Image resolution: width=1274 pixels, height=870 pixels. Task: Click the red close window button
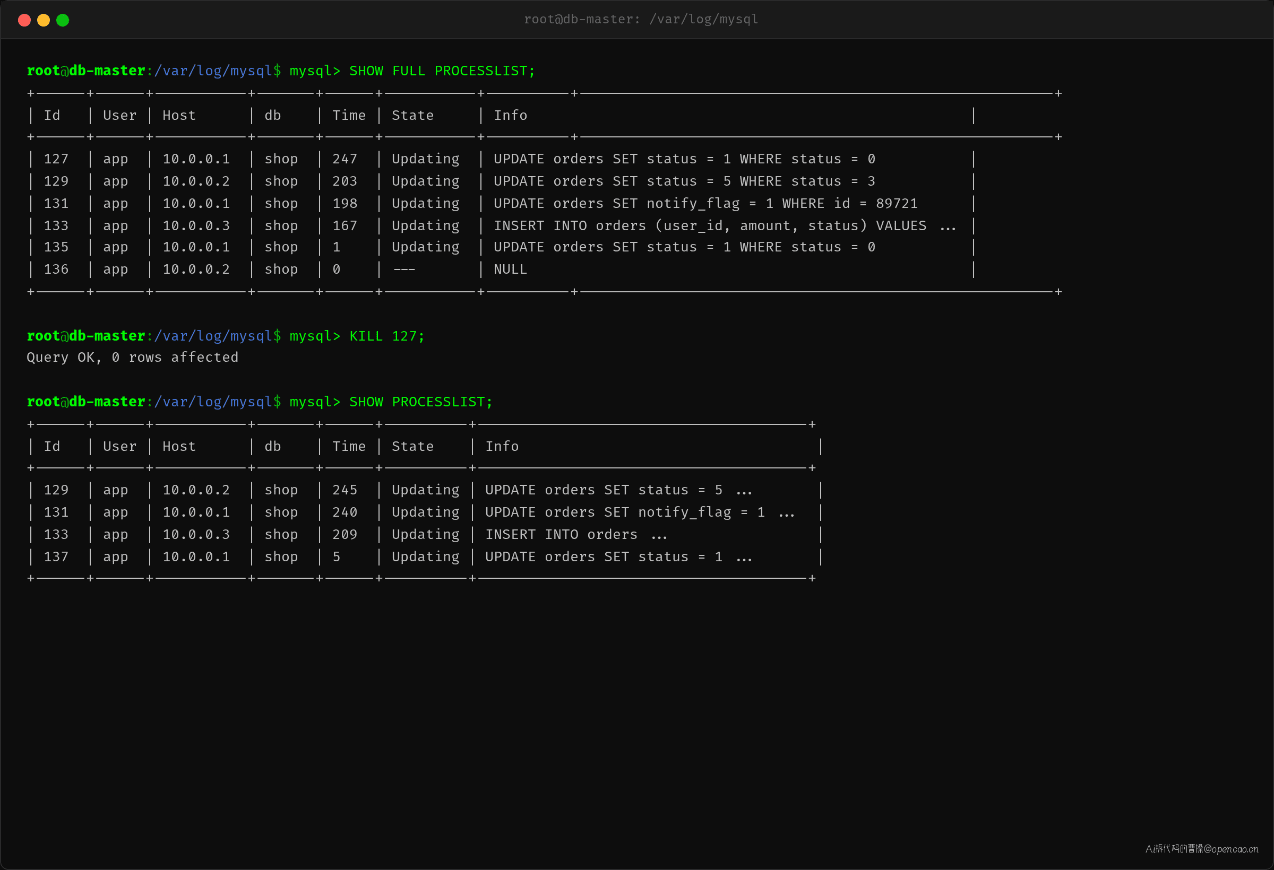click(x=24, y=20)
